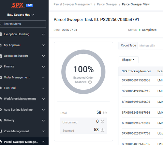Expand Finance chevron
This screenshot has height=145, width=163.
tap(43, 67)
